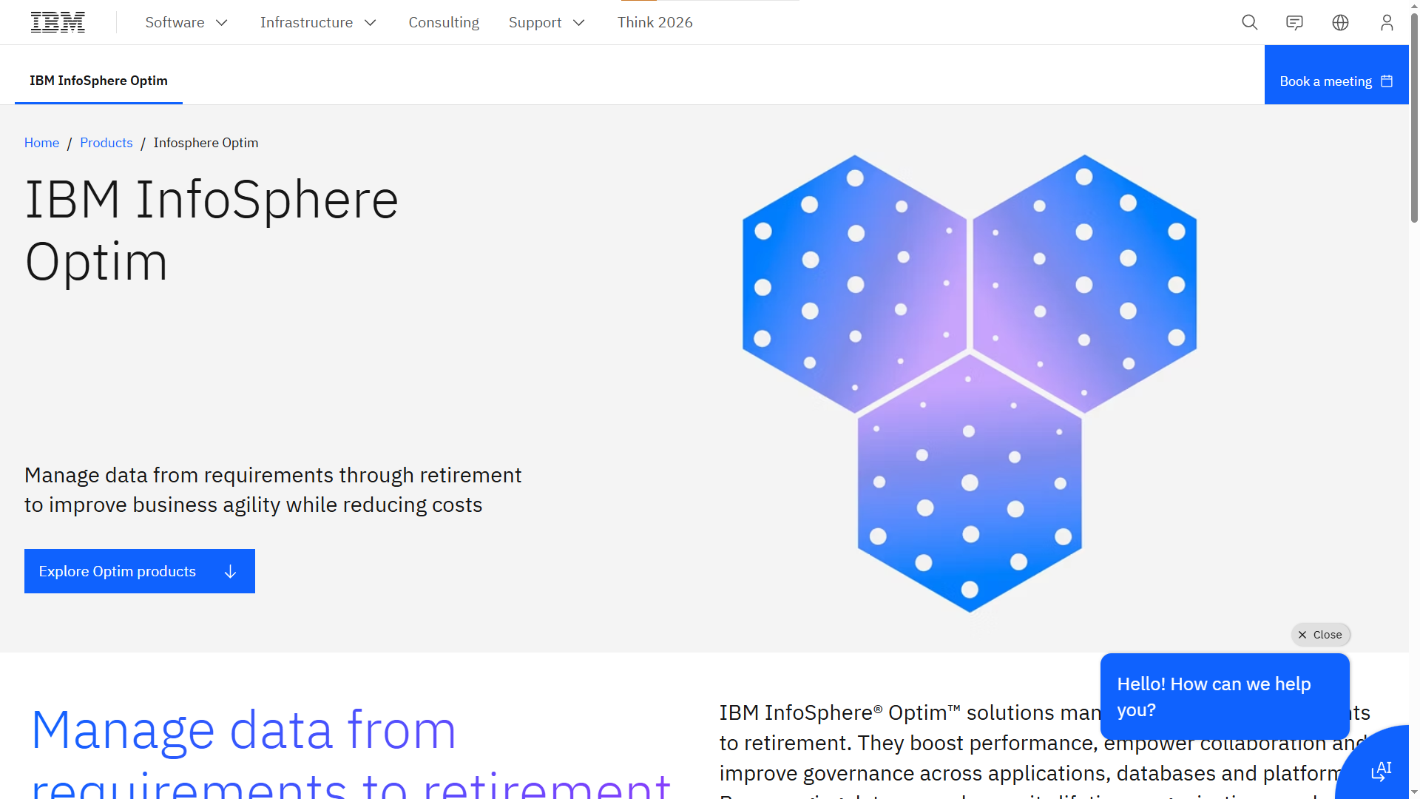Expand the Support dropdown
Image resolution: width=1420 pixels, height=799 pixels.
547,22
